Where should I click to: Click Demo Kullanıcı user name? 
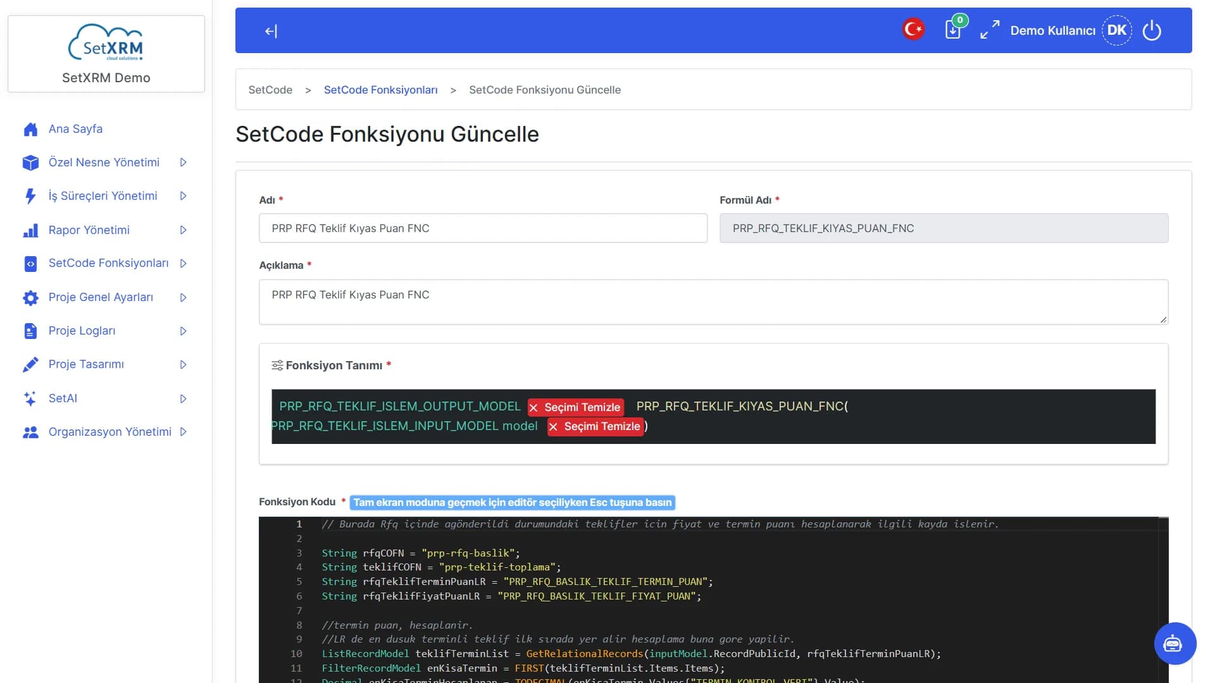pos(1052,30)
